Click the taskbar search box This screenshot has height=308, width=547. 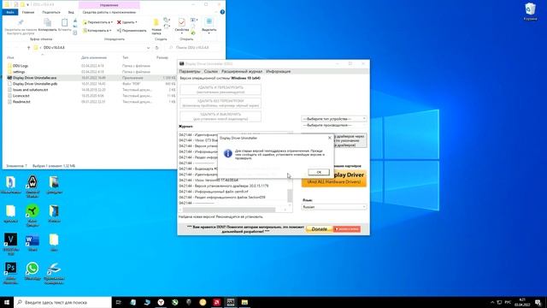62,302
